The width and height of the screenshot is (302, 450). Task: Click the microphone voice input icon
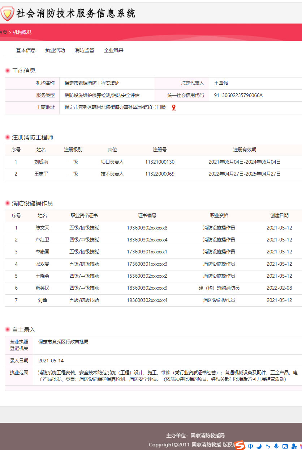coord(276,446)
